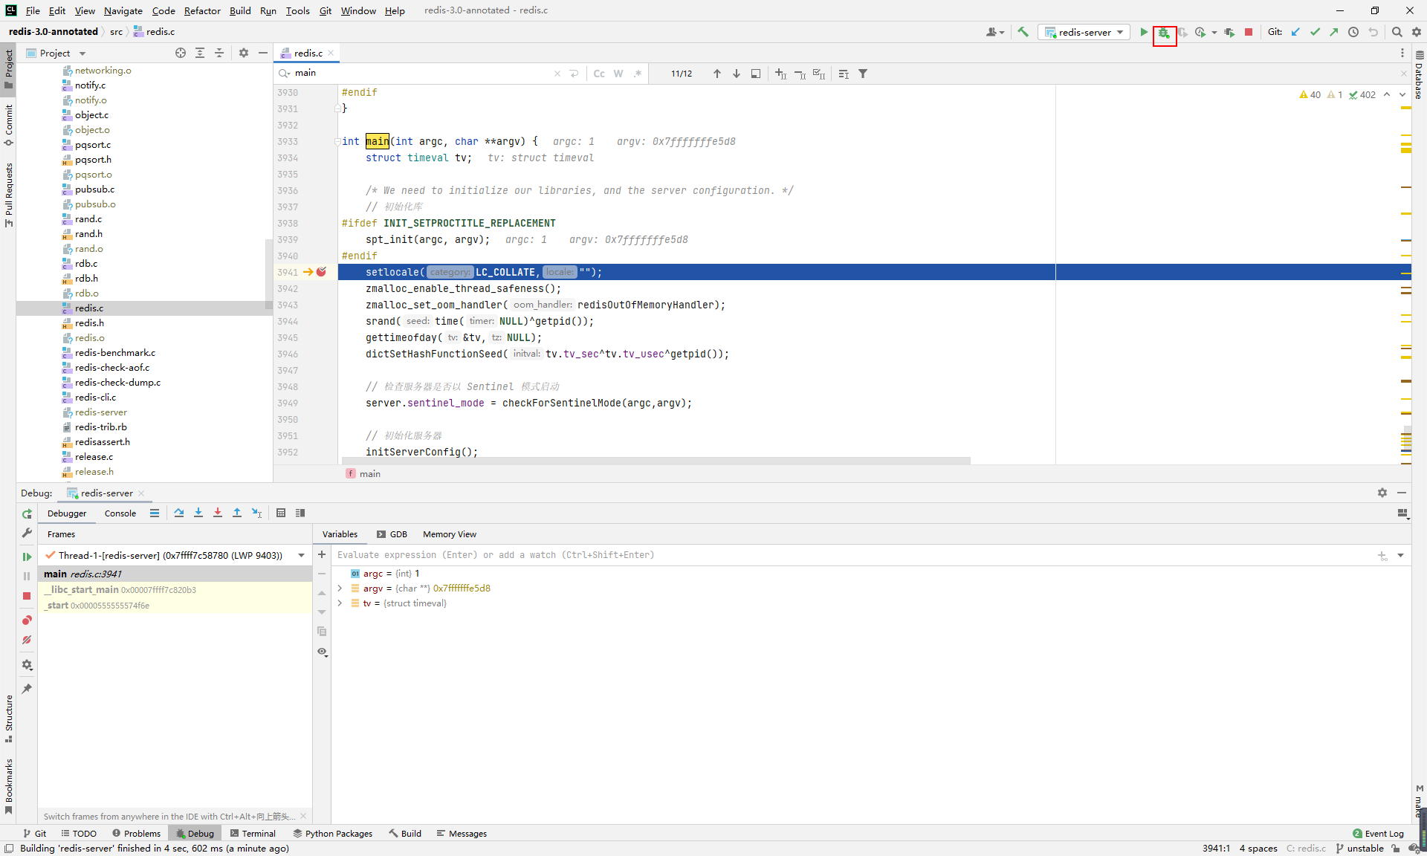Expand the argv variable node

click(x=340, y=588)
